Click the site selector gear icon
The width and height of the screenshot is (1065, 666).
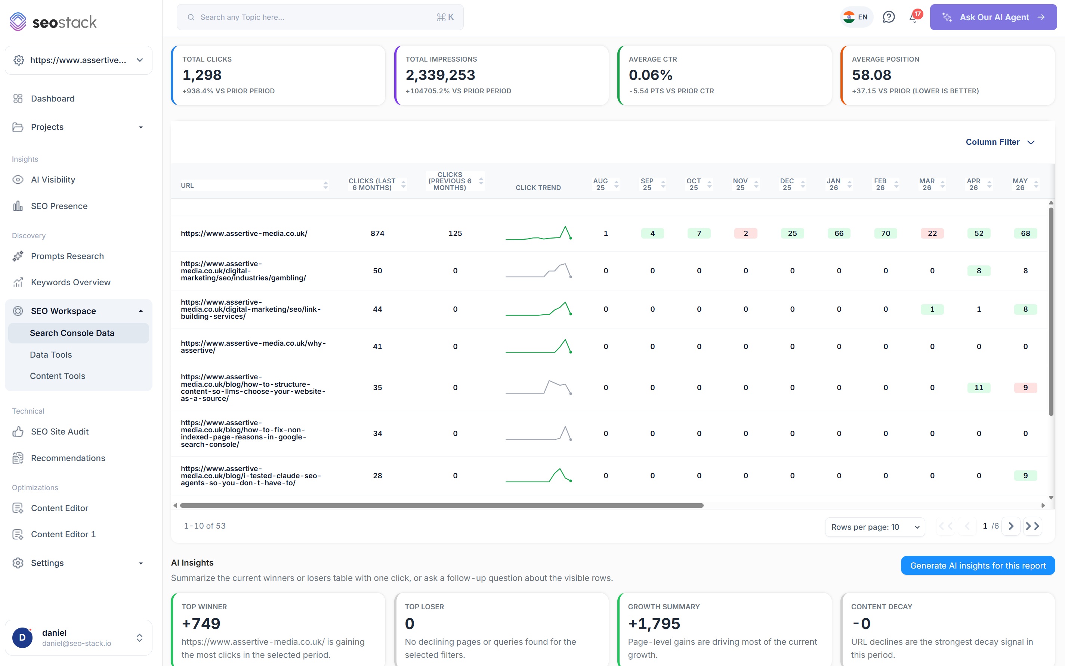(19, 60)
